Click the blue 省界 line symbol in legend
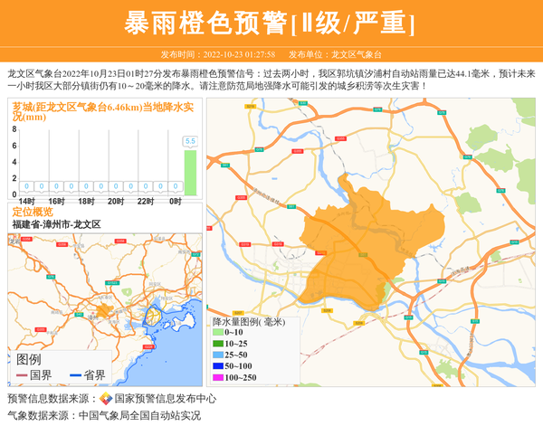The image size is (543, 426). point(70,375)
